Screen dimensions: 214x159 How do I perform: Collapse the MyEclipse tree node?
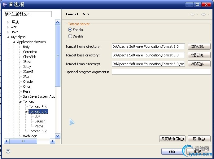click(8, 37)
